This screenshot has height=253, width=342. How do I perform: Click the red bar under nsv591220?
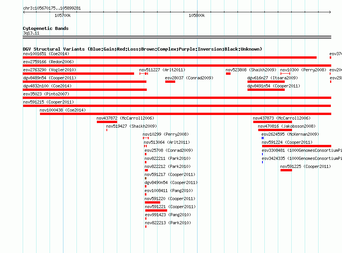coord(153,202)
